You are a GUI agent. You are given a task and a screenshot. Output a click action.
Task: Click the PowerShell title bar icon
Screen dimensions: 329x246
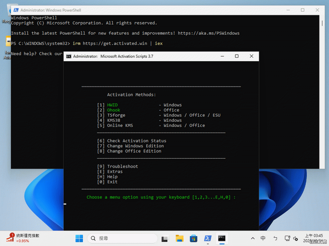tap(15, 10)
